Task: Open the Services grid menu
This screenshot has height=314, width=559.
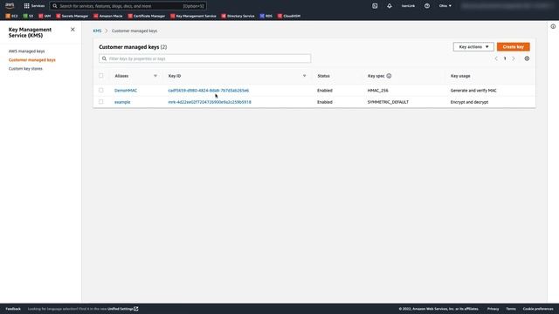Action: [x=34, y=6]
